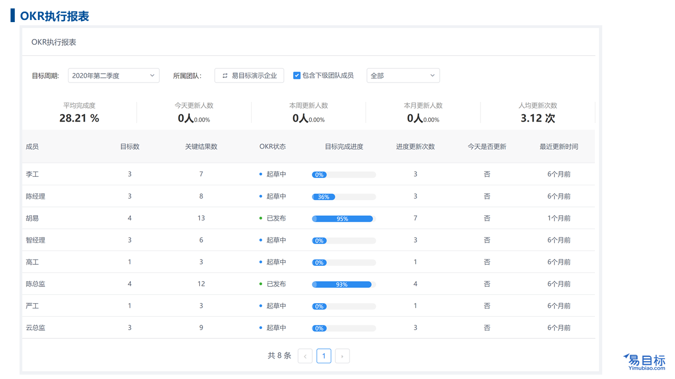675x379 pixels.
Task: Click 智经理's 起草中 status
Action: pos(276,240)
